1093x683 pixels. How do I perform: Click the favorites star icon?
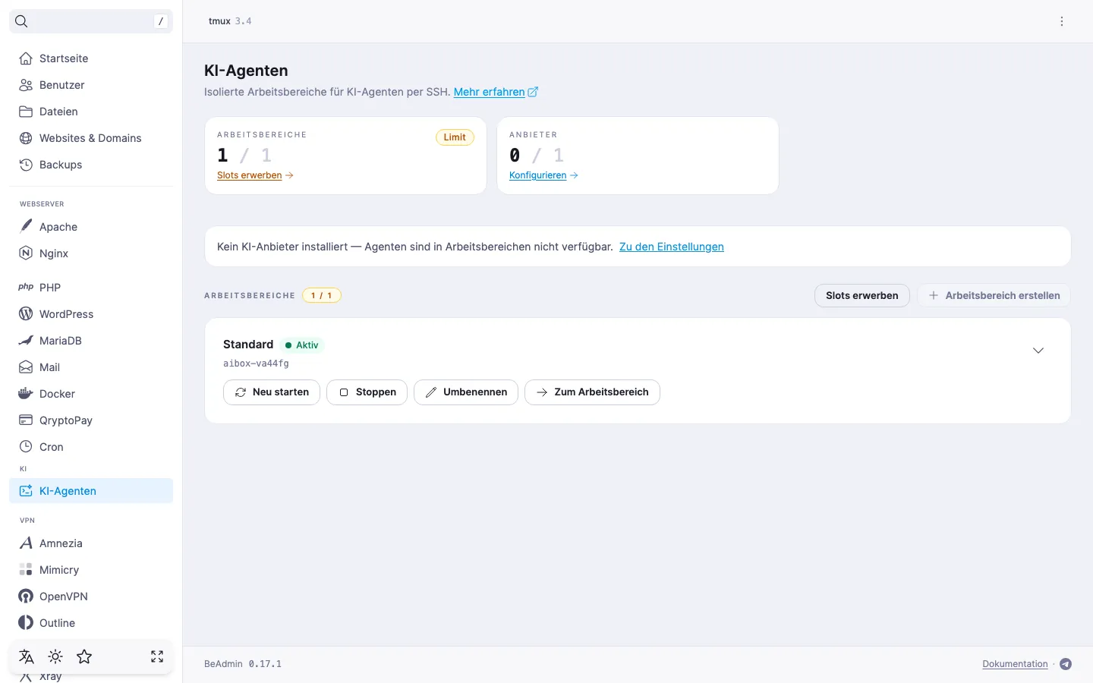pos(84,656)
